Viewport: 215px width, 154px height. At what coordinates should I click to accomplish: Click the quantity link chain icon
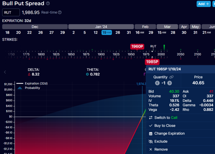(x=171, y=77)
